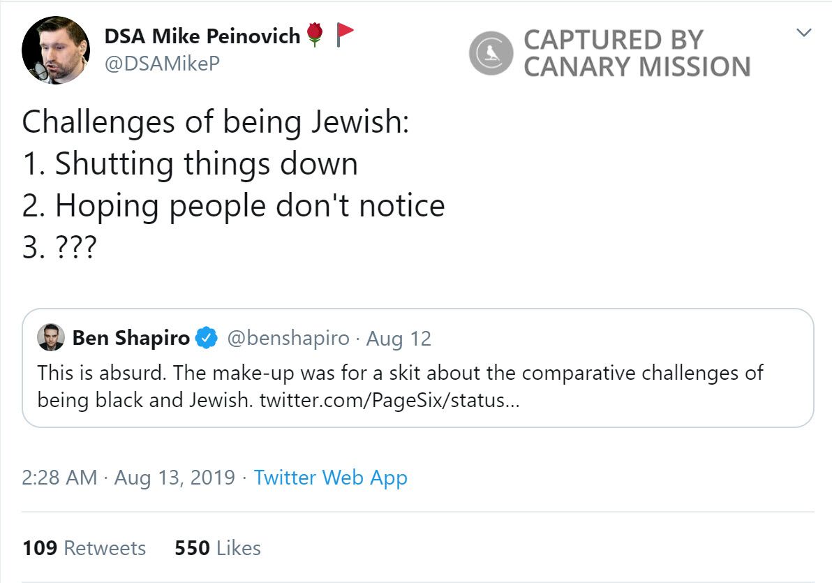This screenshot has height=583, width=832.
Task: Click the Canary Mission bird logo
Action: 491,53
